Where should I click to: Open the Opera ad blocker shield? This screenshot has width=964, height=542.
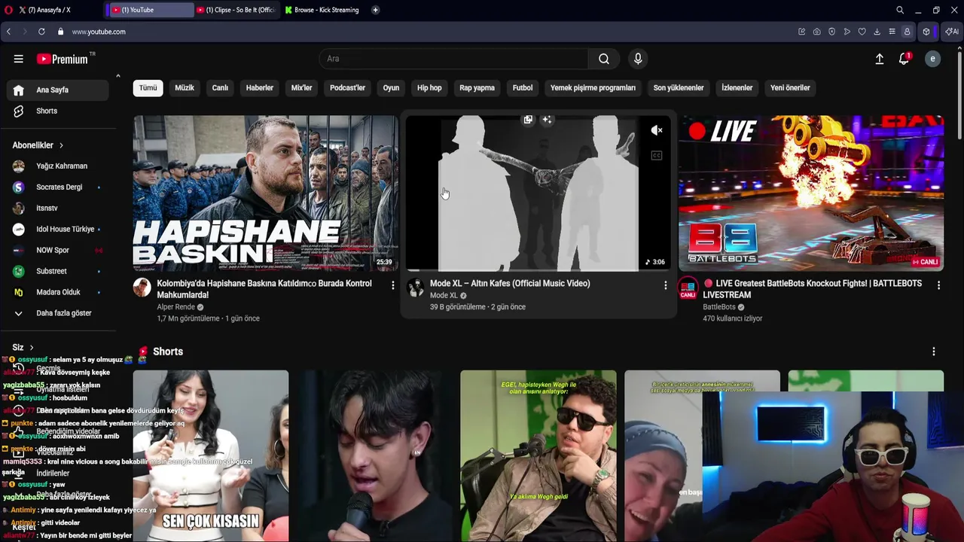[831, 32]
